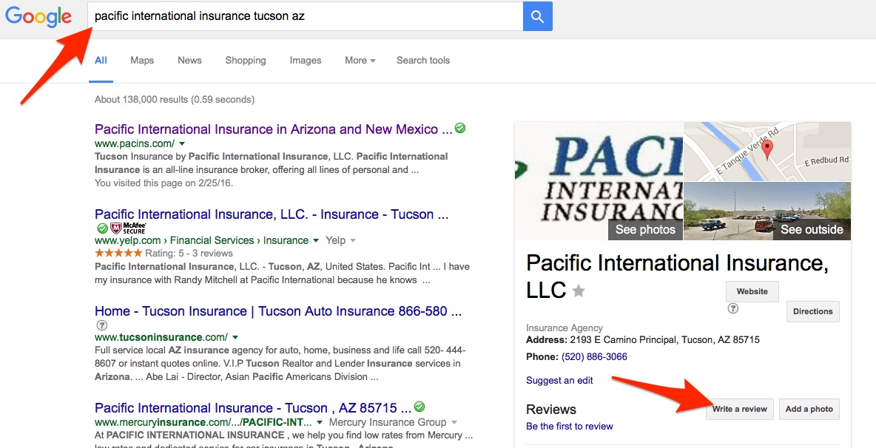The width and height of the screenshot is (876, 448).
Task: Open Home - Tucson Insurance result link
Action: tap(278, 311)
